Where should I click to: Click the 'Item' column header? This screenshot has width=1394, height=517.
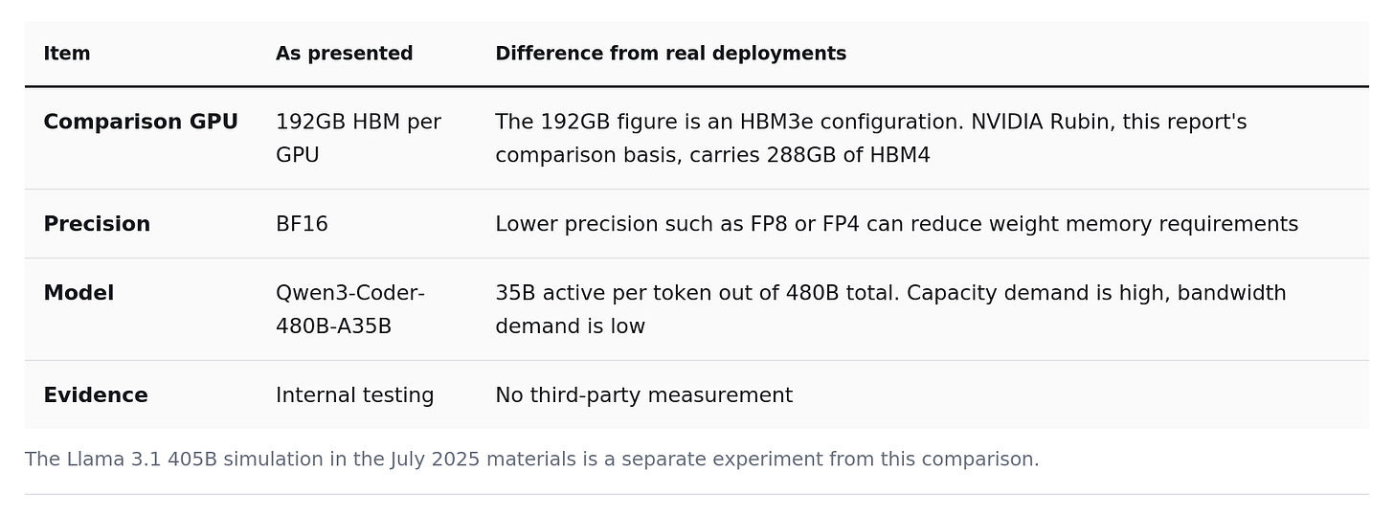67,54
